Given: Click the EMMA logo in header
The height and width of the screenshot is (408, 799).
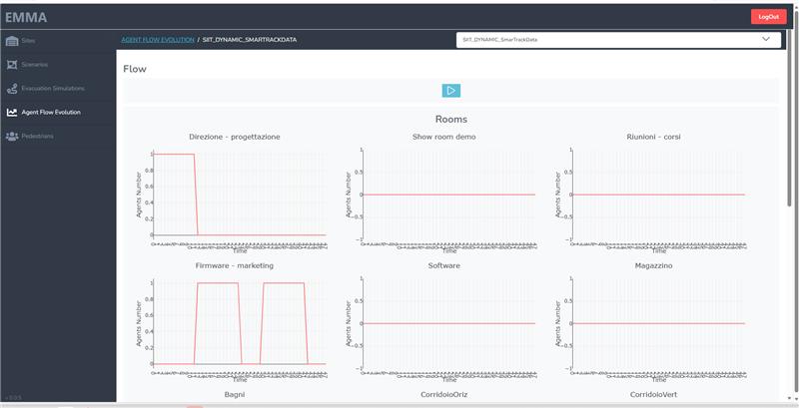Looking at the screenshot, I should pyautogui.click(x=26, y=17).
